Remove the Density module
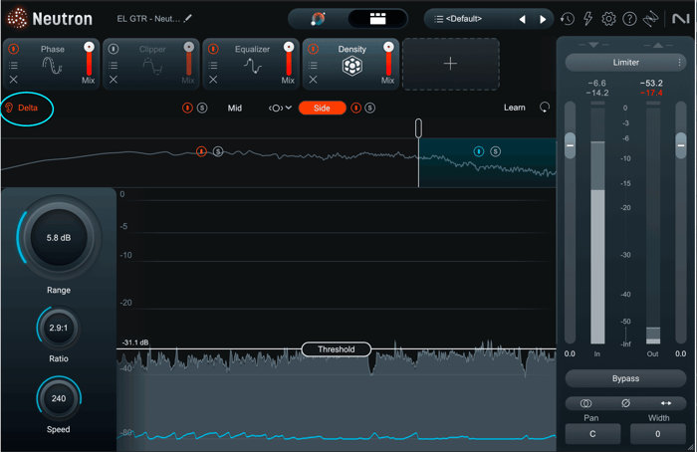The image size is (697, 452). (313, 80)
